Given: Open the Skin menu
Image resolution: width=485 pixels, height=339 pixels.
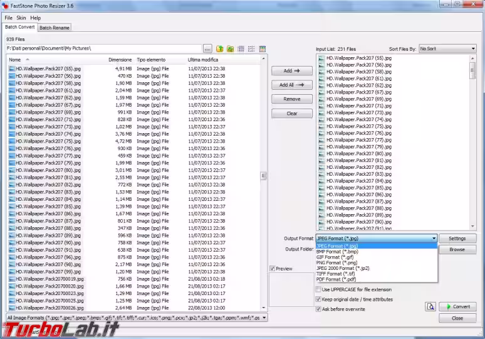Looking at the screenshot, I should click(x=21, y=18).
